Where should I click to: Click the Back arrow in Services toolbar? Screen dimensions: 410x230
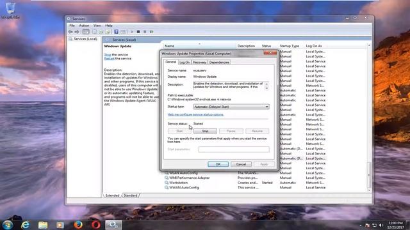click(x=70, y=32)
